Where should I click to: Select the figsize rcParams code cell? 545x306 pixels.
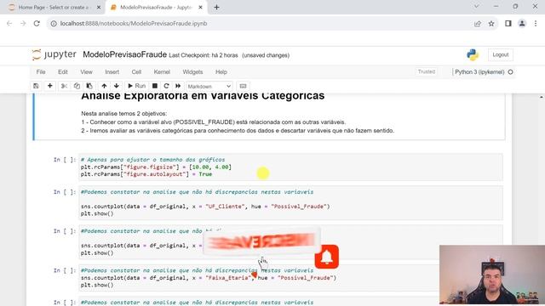tap(290, 167)
